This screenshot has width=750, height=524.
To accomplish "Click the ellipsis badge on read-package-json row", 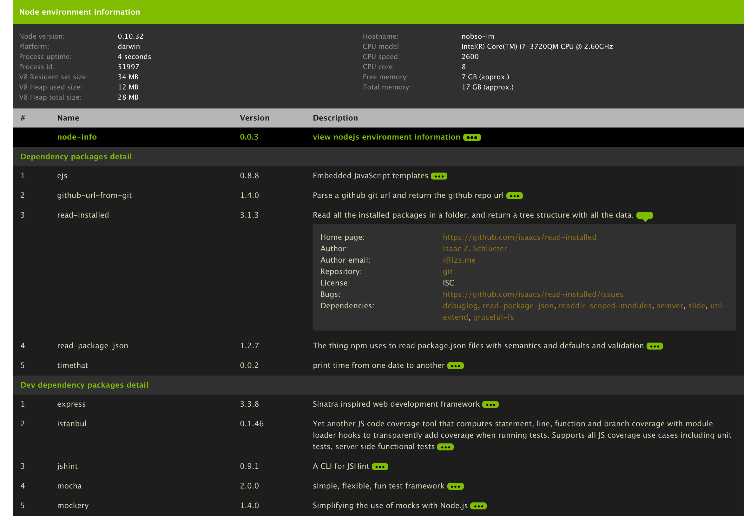I will pos(654,346).
